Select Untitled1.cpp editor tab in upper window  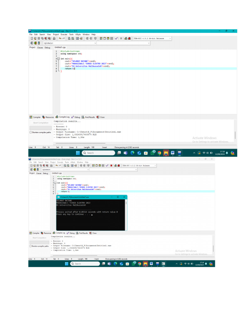[60, 47]
